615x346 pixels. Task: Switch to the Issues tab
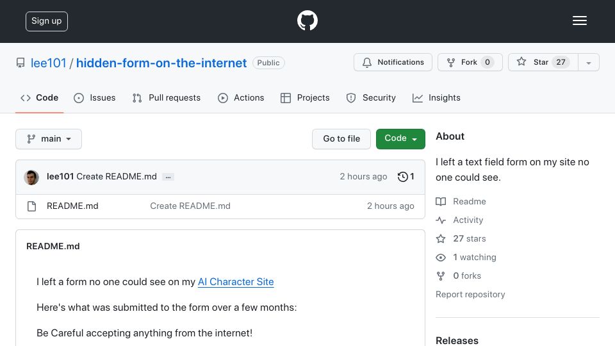[95, 97]
